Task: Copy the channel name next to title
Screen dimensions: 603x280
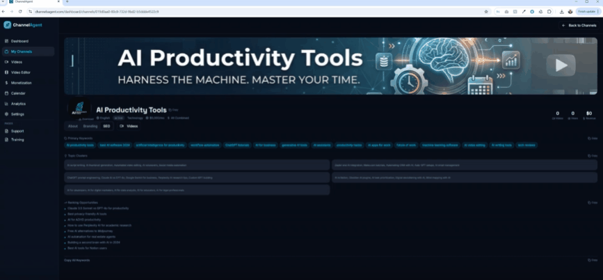Action: [x=173, y=110]
